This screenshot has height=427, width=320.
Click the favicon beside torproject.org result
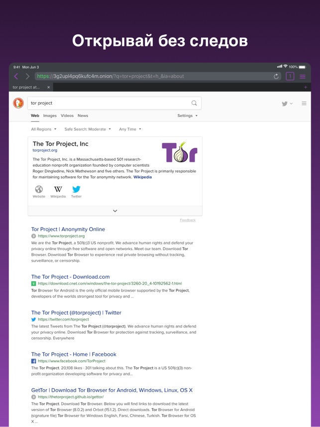33,236
